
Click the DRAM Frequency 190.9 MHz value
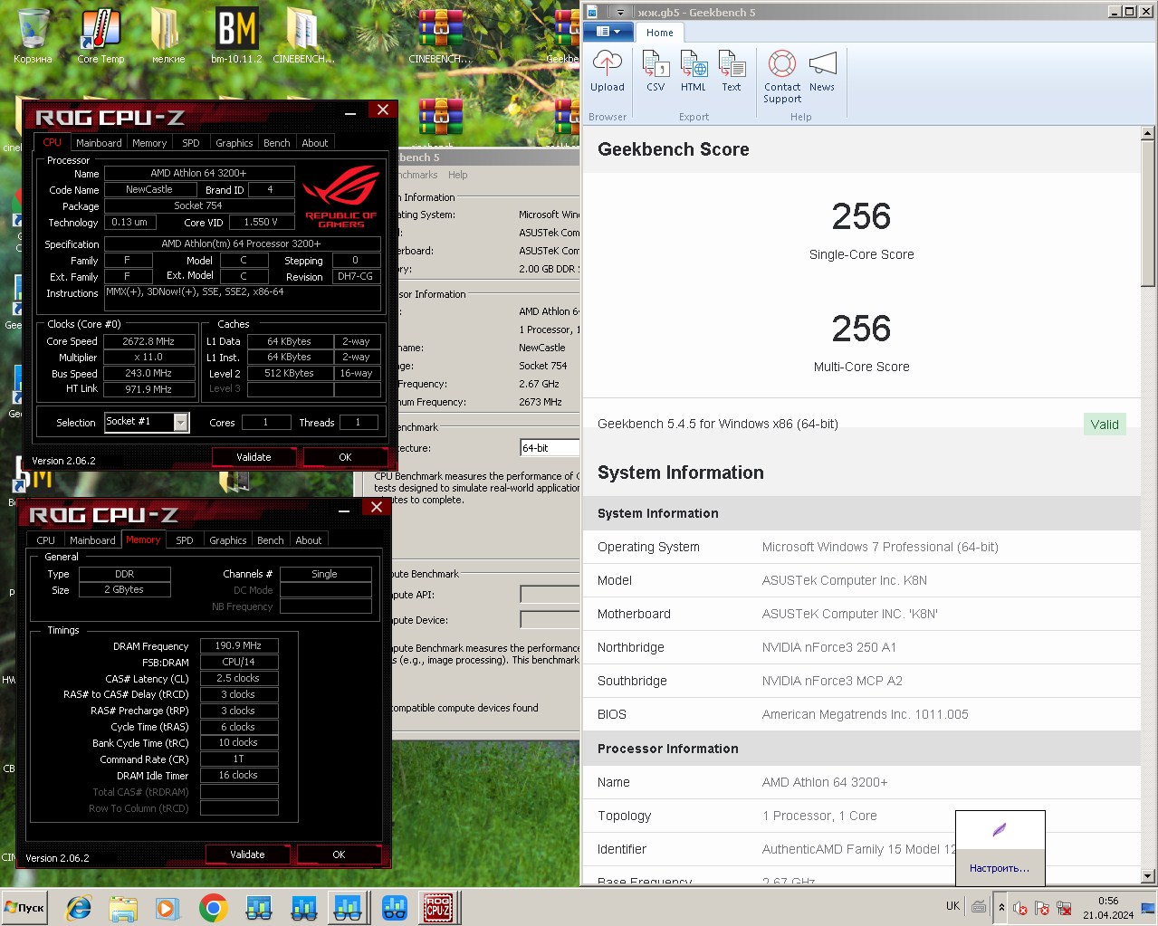pyautogui.click(x=238, y=645)
